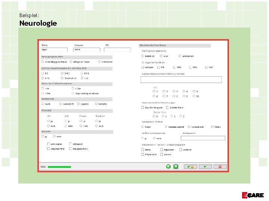The height and width of the screenshot is (201, 269).
Task: Select 'viral' meningitis option
Action: coord(161,56)
